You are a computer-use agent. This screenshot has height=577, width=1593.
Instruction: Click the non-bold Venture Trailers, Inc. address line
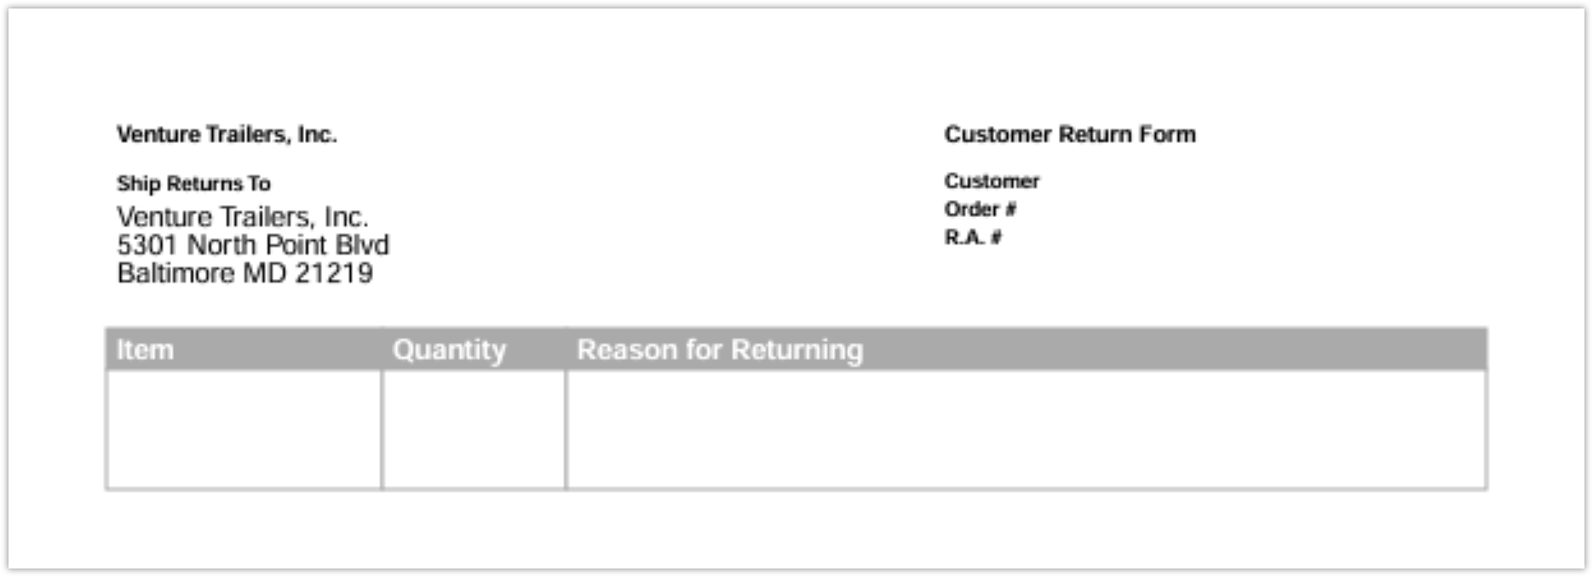pyautogui.click(x=242, y=217)
